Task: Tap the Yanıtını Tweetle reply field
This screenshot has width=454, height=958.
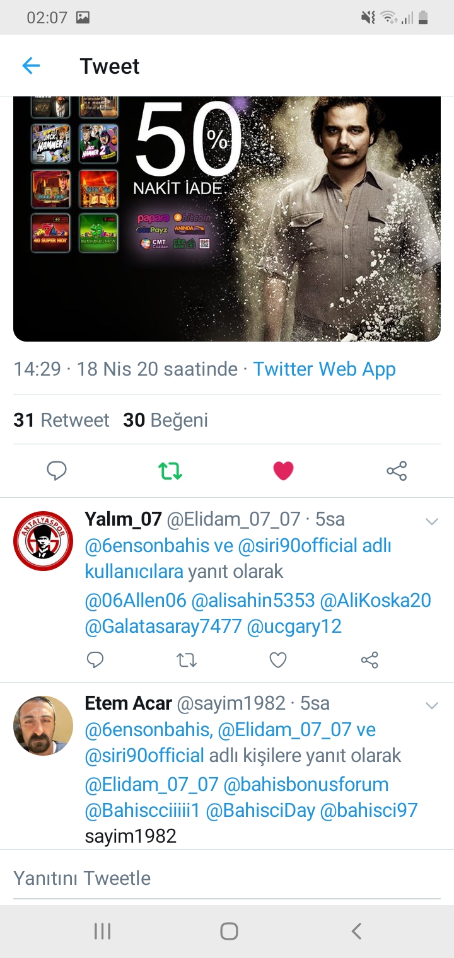Action: (x=227, y=878)
